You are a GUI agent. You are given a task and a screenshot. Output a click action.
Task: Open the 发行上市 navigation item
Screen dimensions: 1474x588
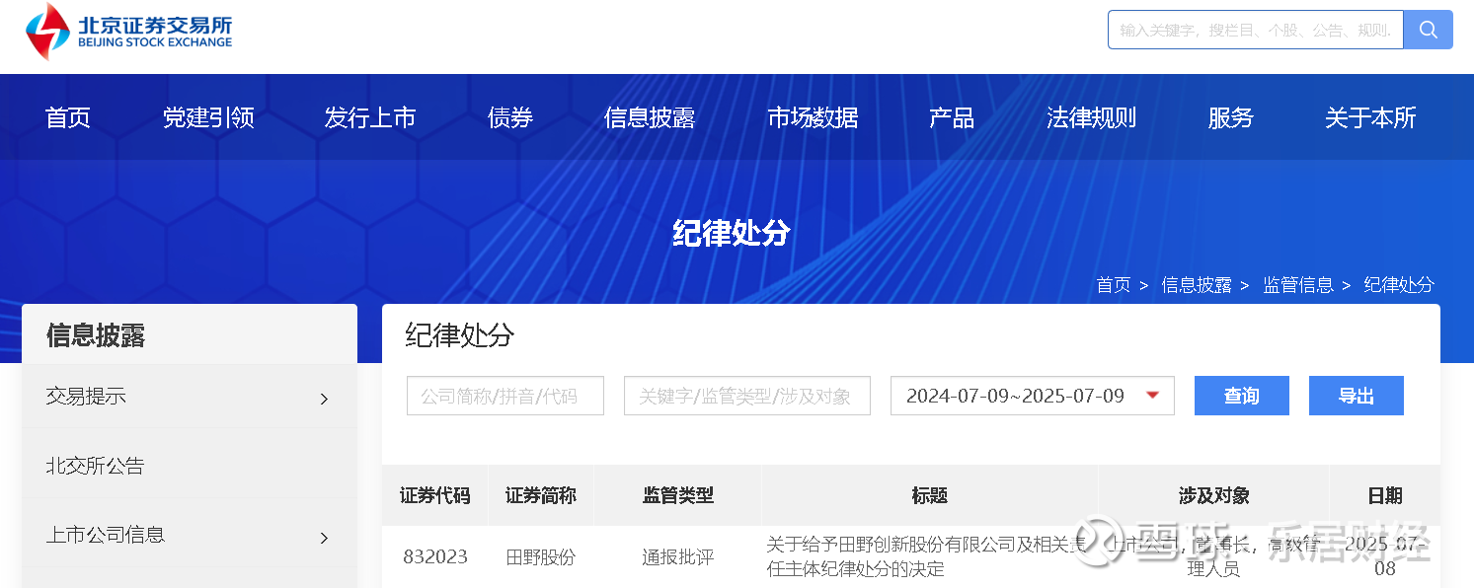tap(370, 118)
